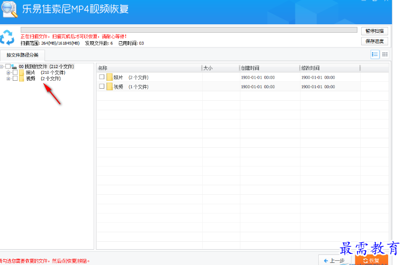404x265 pixels.
Task: Tick the 照片 (210 个文件) tree checkbox
Action: [15, 72]
